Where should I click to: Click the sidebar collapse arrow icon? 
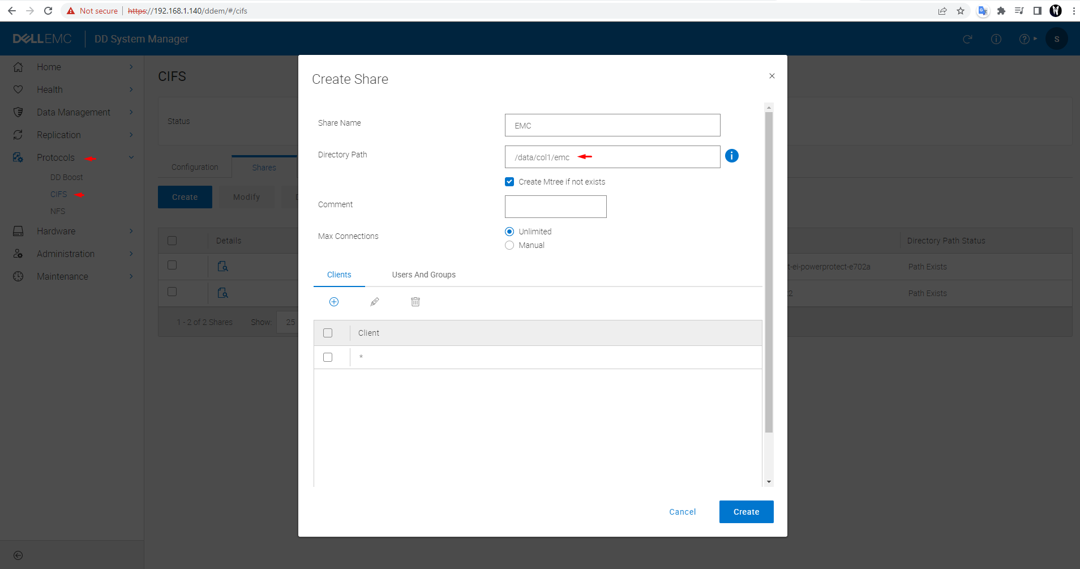(x=18, y=555)
